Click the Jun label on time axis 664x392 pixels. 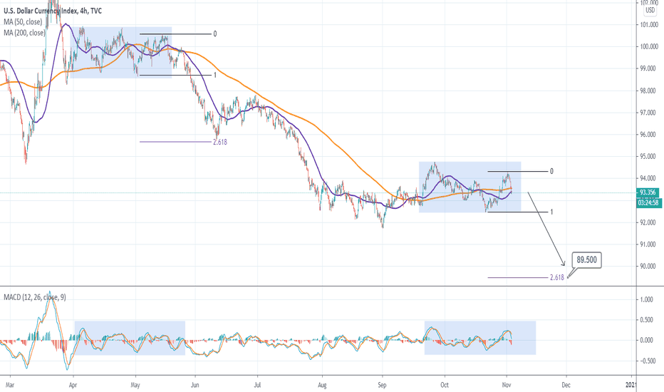pyautogui.click(x=195, y=385)
